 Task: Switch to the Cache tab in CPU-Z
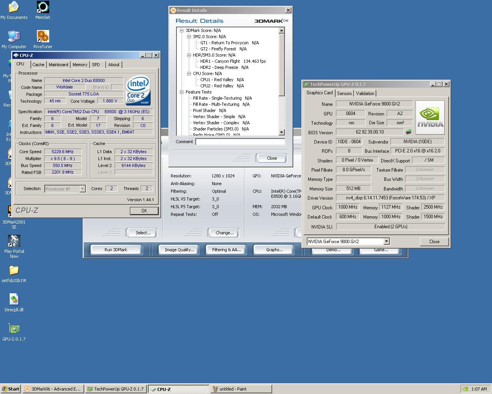coord(38,65)
